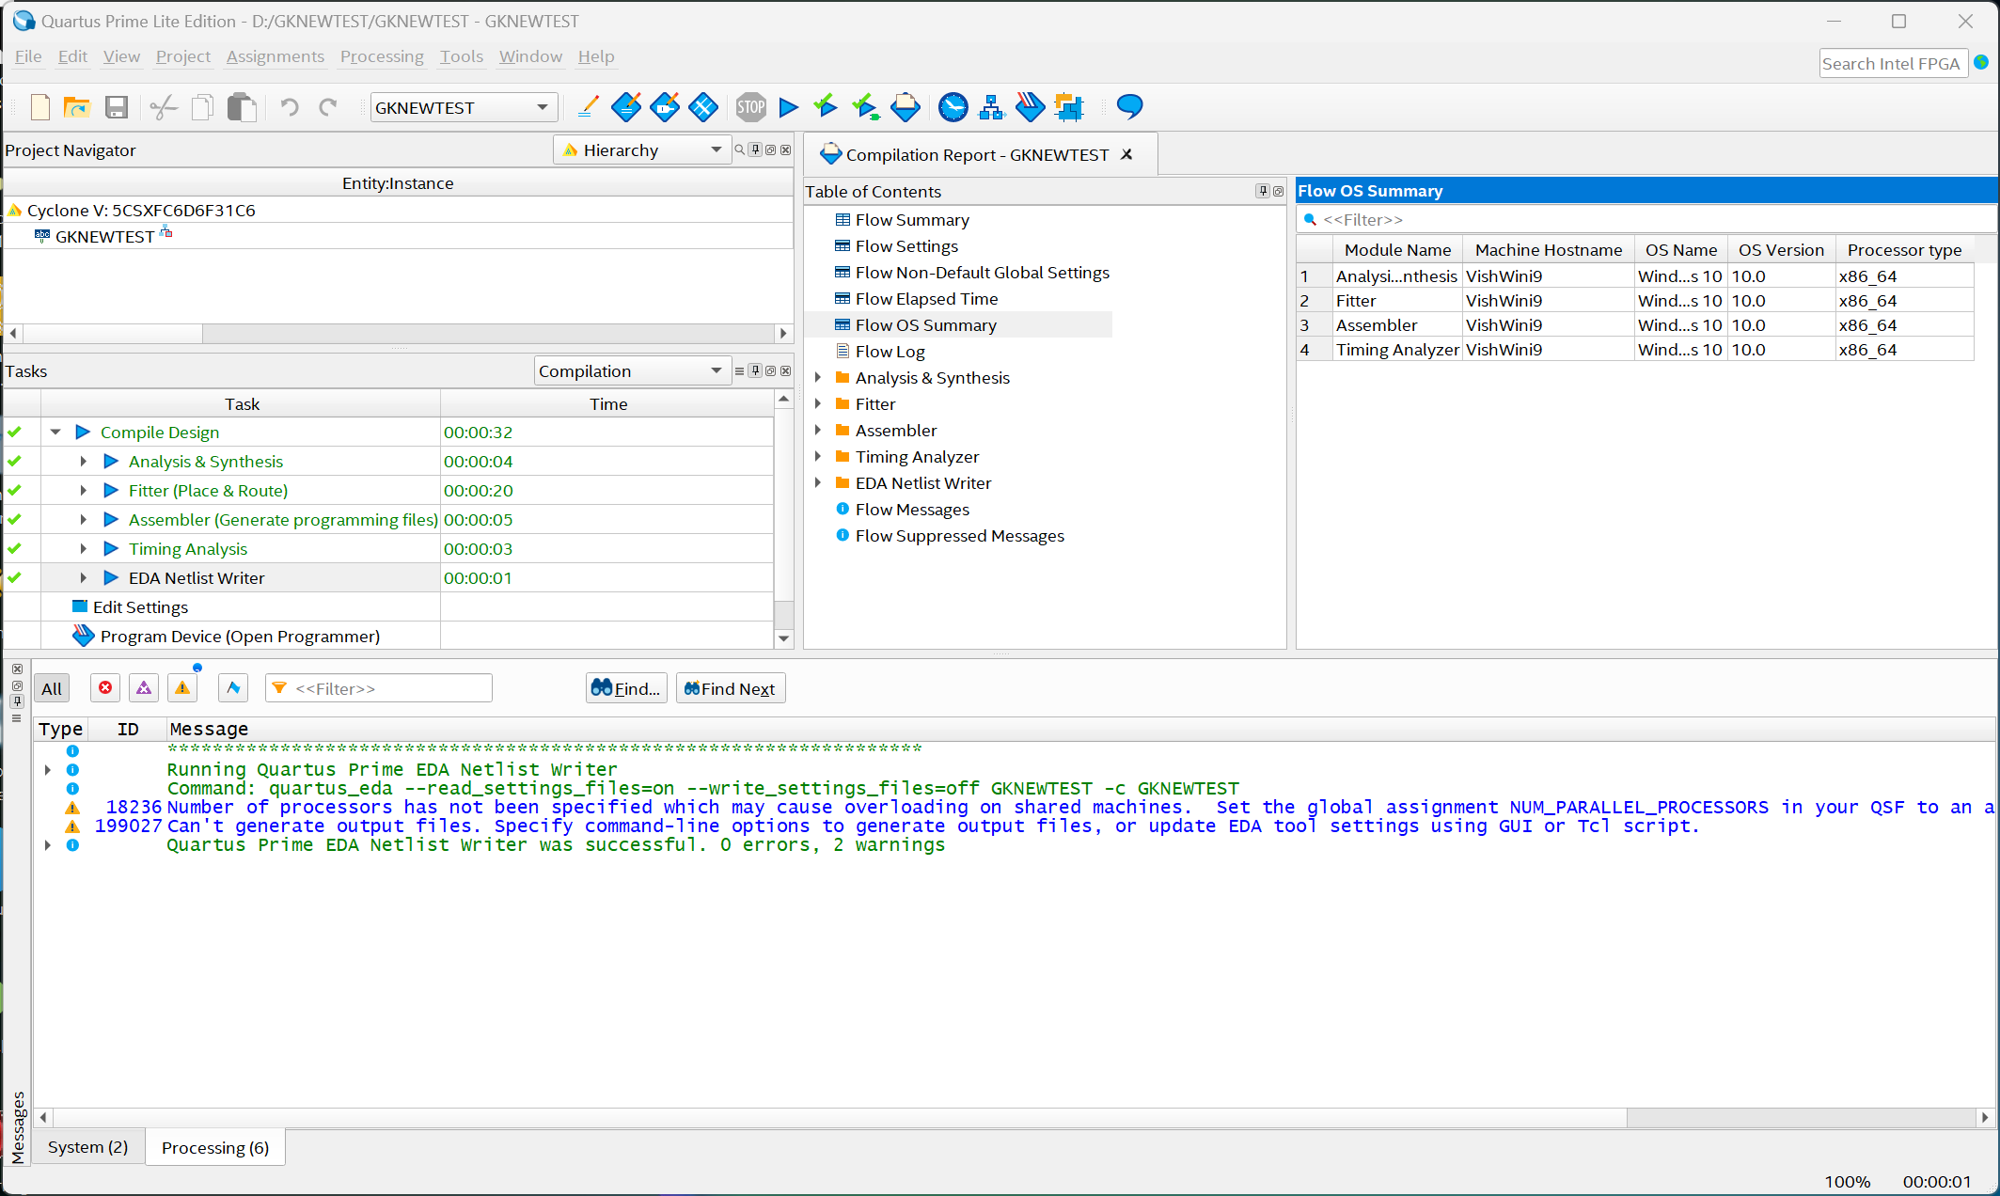The image size is (2000, 1196).
Task: Toggle the warning messages filter button
Action: (x=182, y=688)
